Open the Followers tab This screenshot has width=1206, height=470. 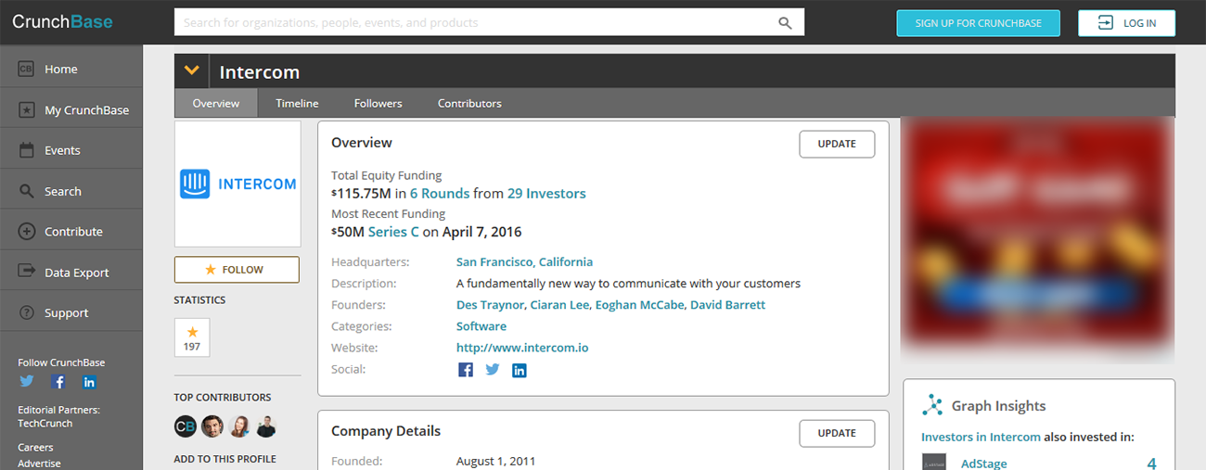[378, 103]
